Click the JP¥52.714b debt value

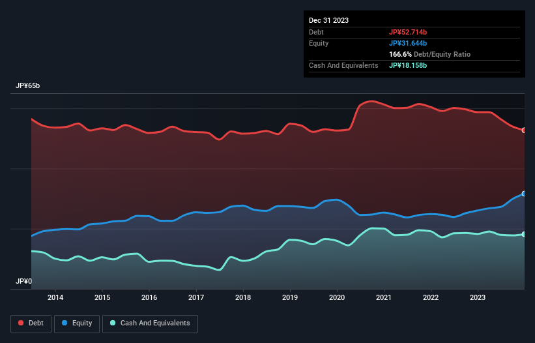pos(408,32)
